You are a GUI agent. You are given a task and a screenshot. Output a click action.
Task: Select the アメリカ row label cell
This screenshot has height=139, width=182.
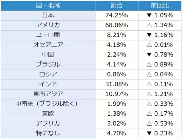click(48, 25)
